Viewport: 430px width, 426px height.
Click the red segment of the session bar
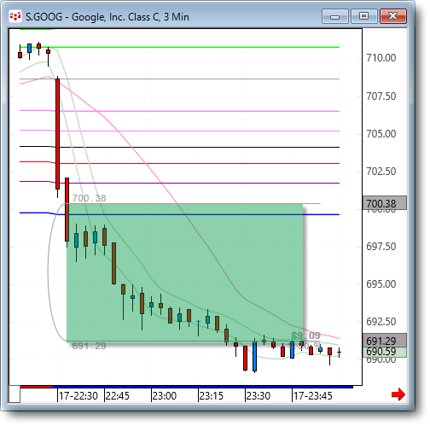(x=37, y=387)
